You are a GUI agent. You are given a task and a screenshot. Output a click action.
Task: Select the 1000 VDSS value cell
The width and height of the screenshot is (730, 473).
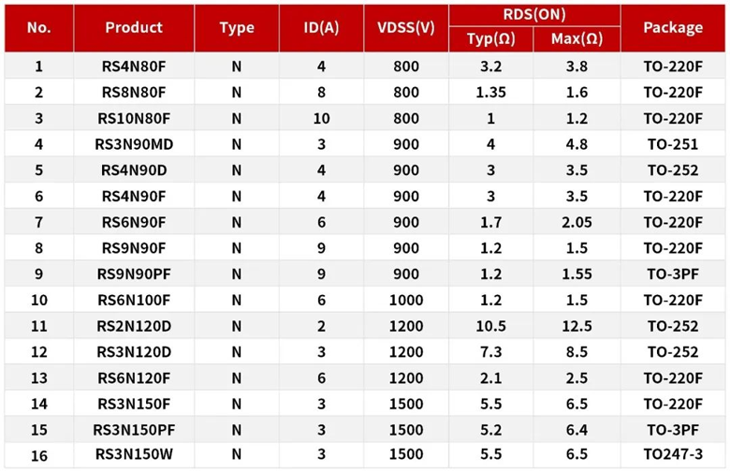click(405, 301)
